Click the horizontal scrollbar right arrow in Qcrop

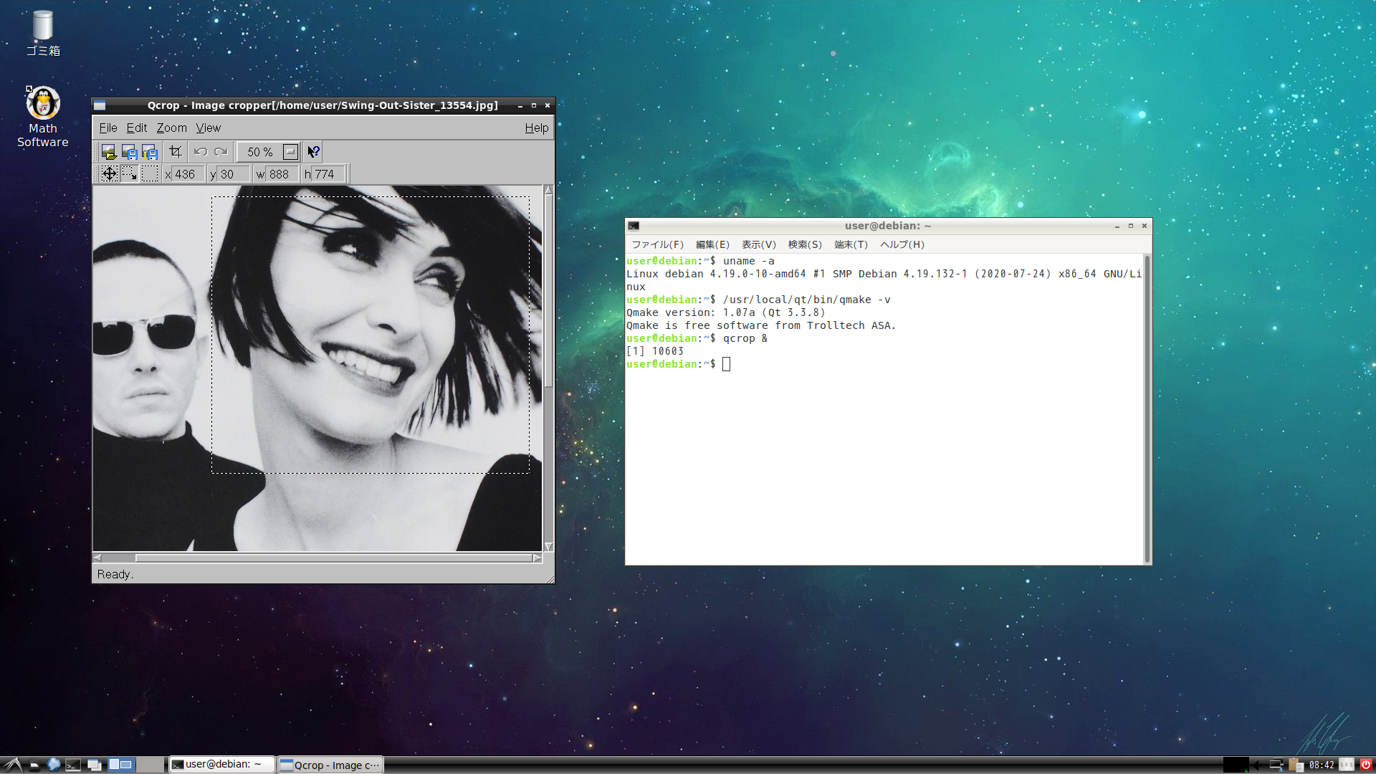point(537,558)
